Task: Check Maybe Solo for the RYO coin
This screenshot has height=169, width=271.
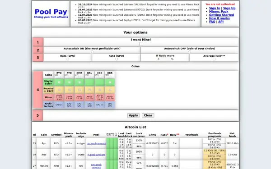Action: tap(59, 82)
